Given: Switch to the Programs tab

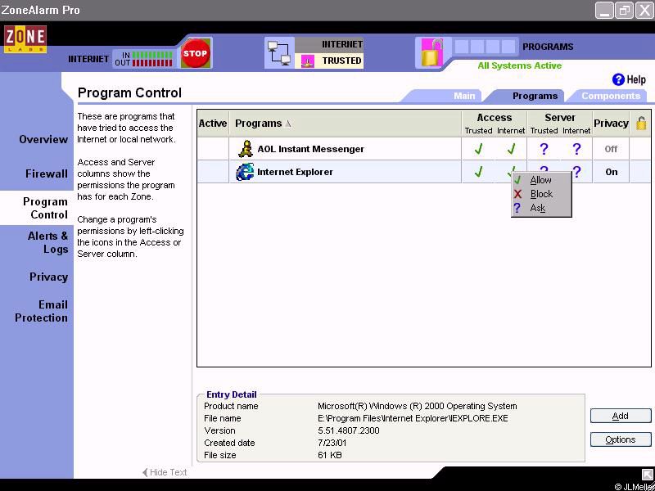Looking at the screenshot, I should 535,96.
